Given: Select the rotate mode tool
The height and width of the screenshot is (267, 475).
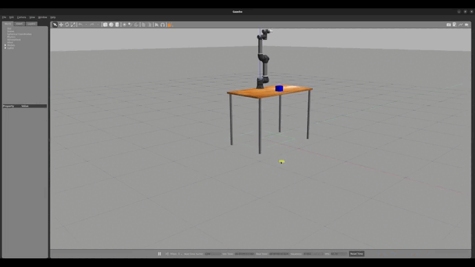Looking at the screenshot, I should 67,25.
